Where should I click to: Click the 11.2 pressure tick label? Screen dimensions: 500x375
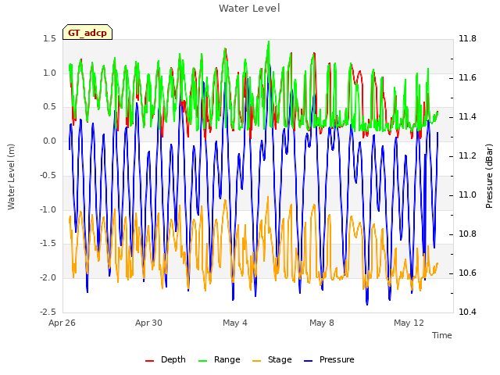click(467, 155)
